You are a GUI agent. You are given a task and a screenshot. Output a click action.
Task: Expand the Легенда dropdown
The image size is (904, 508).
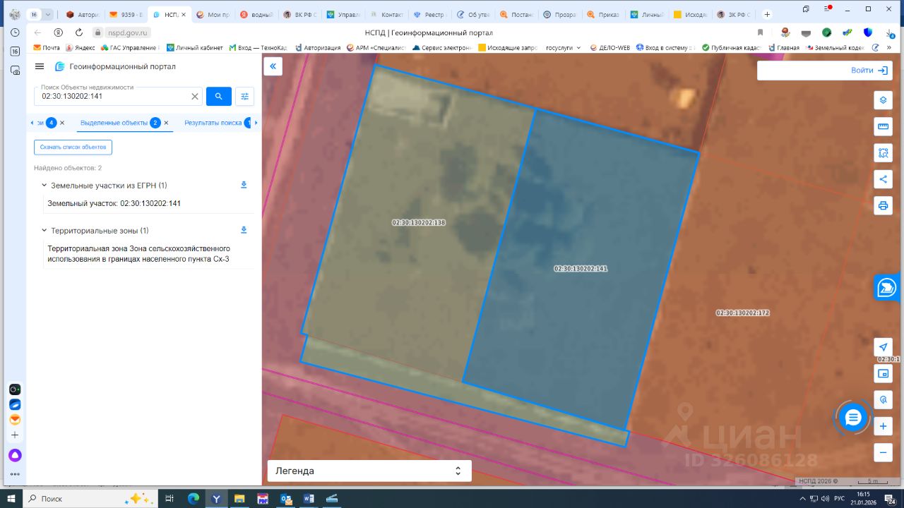(x=369, y=471)
